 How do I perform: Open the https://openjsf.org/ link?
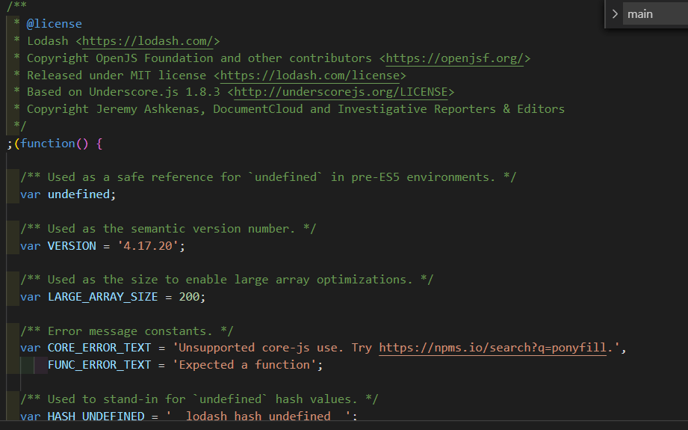(x=455, y=58)
